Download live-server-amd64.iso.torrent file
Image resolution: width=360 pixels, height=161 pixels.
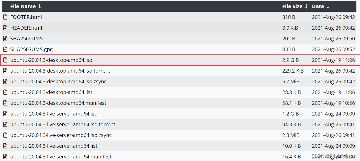click(63, 124)
